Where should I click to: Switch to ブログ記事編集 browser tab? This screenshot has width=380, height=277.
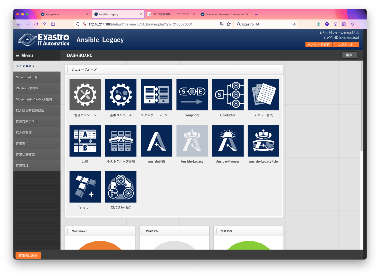click(171, 14)
